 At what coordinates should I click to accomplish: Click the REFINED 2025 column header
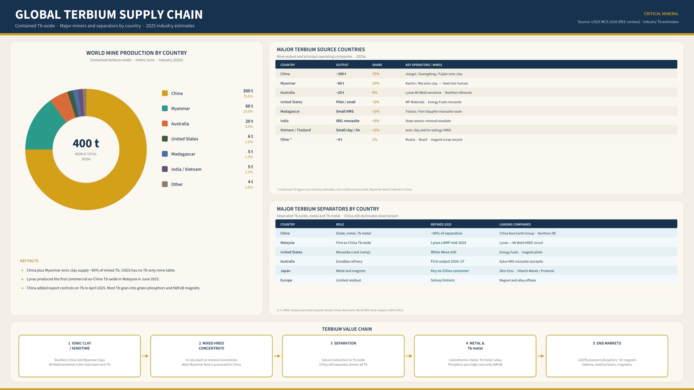[x=441, y=224]
